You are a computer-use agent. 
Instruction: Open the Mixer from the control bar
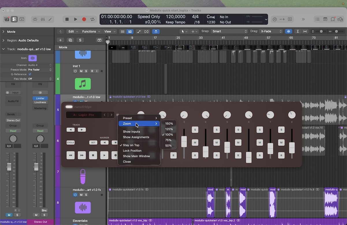[43, 19]
